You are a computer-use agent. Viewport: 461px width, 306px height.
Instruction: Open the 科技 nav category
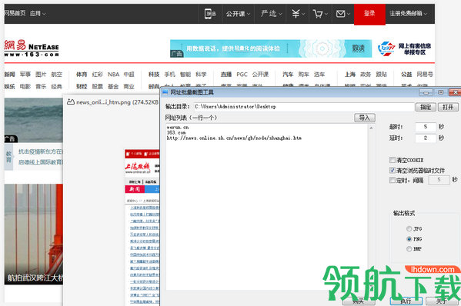click(154, 75)
